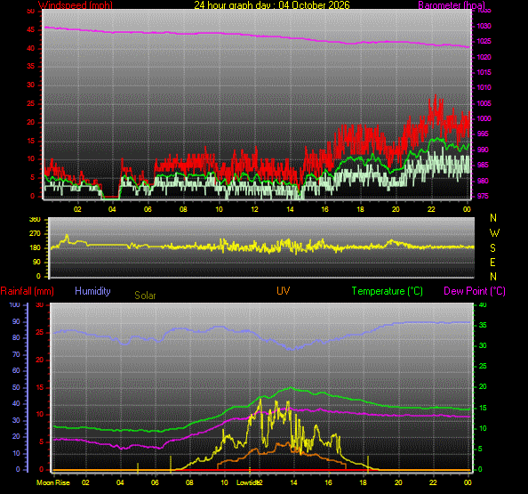Screen dimensions: 528x494
Task: Click the 'Lowtide' marker label
Action: 247,482
